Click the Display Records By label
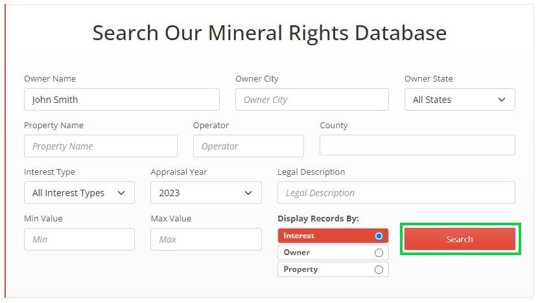The image size is (540, 303). [x=318, y=219]
